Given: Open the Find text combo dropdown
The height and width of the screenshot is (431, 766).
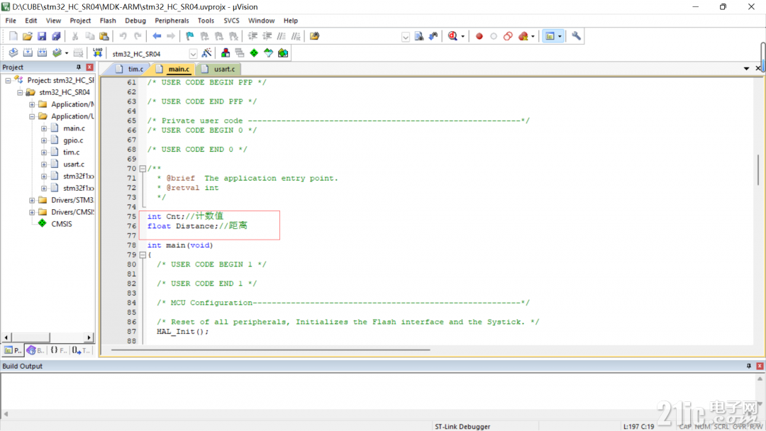Looking at the screenshot, I should pos(406,37).
